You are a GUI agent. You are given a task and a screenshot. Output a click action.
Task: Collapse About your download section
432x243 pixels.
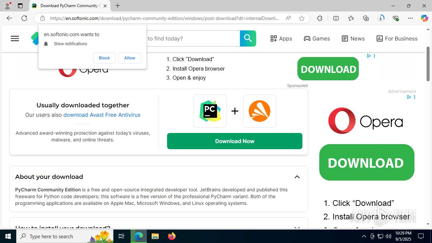click(297, 177)
